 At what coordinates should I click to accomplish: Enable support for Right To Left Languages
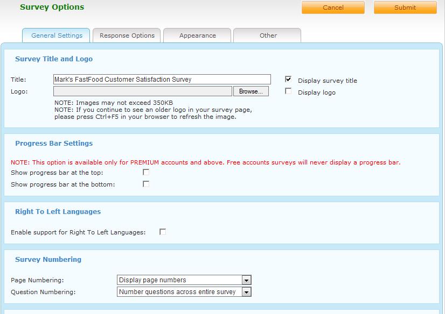[x=163, y=232]
